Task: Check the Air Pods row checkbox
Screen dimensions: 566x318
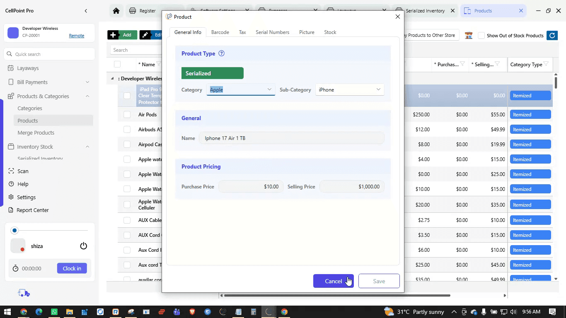Action: click(127, 115)
